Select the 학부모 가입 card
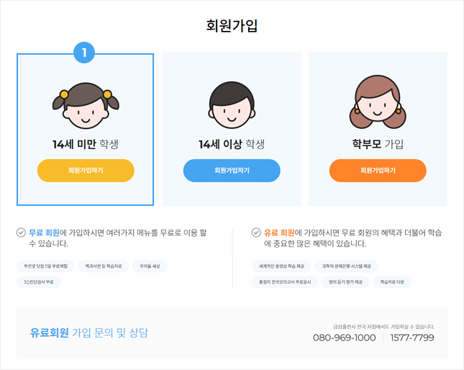Viewport: 464px width, 370px height. (378, 129)
